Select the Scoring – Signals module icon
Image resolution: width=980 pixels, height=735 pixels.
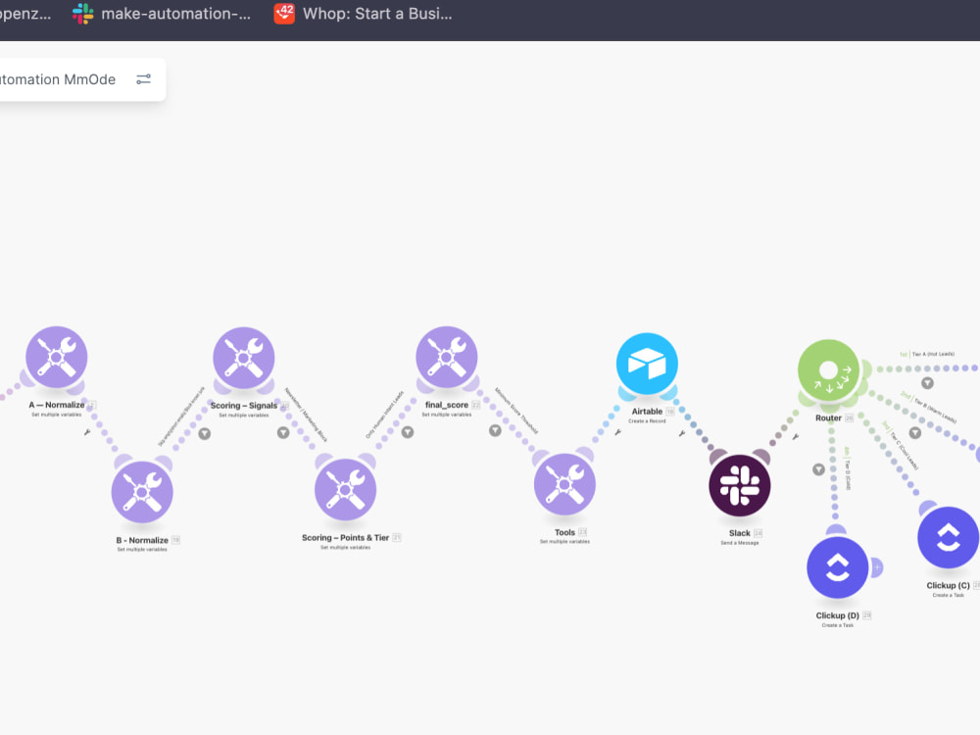[244, 358]
